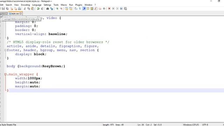Open Find with the binoculars icon

48,9
